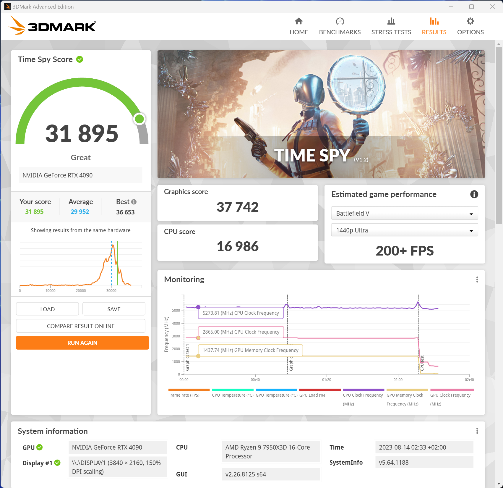Image resolution: width=503 pixels, height=488 pixels.
Task: Click the Time Spy banner image
Action: (x=321, y=114)
